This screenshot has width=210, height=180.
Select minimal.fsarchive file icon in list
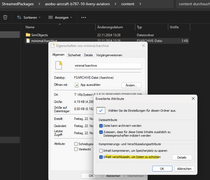point(28,41)
